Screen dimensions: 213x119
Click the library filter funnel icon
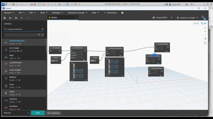point(39,35)
